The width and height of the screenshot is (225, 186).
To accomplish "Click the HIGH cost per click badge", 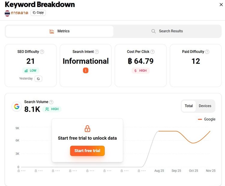I will [x=140, y=70].
